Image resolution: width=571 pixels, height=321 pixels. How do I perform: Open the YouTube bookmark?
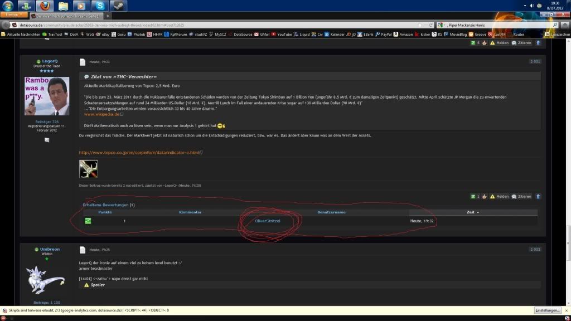click(282, 34)
